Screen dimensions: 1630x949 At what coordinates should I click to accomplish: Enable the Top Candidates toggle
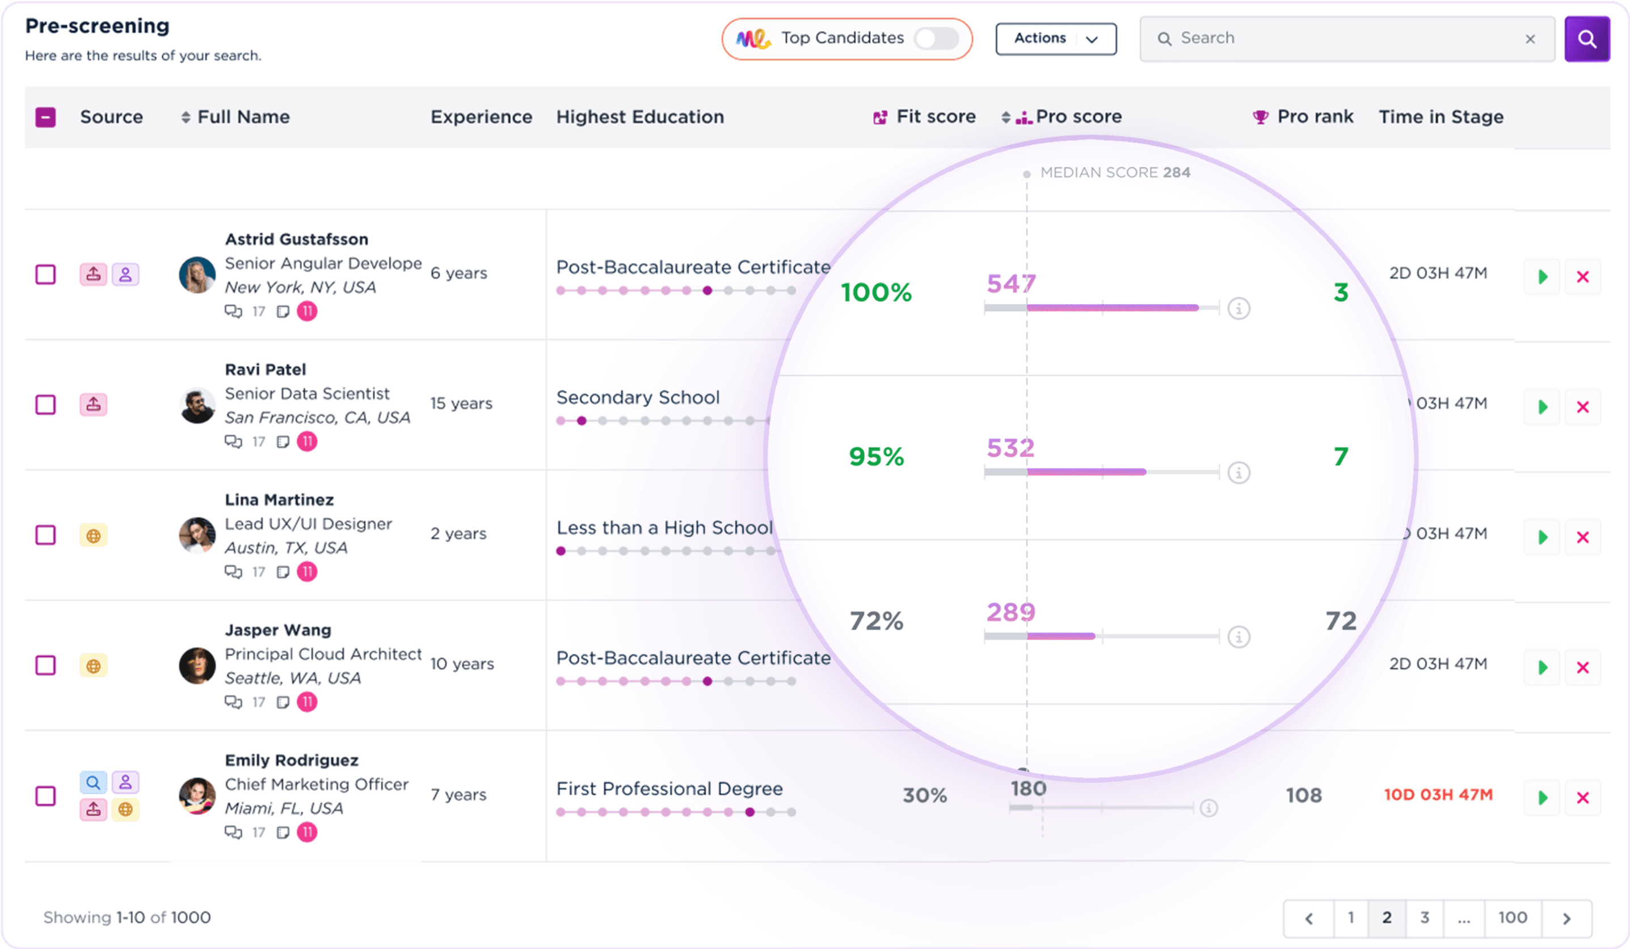[938, 39]
